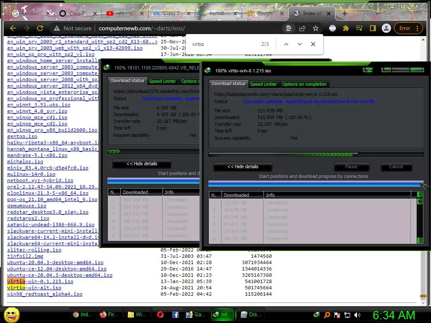Open ubuntu-20.04.3-desktop-amd64.iso link
Image resolution: width=431 pixels, height=323 pixels.
pos(55,262)
